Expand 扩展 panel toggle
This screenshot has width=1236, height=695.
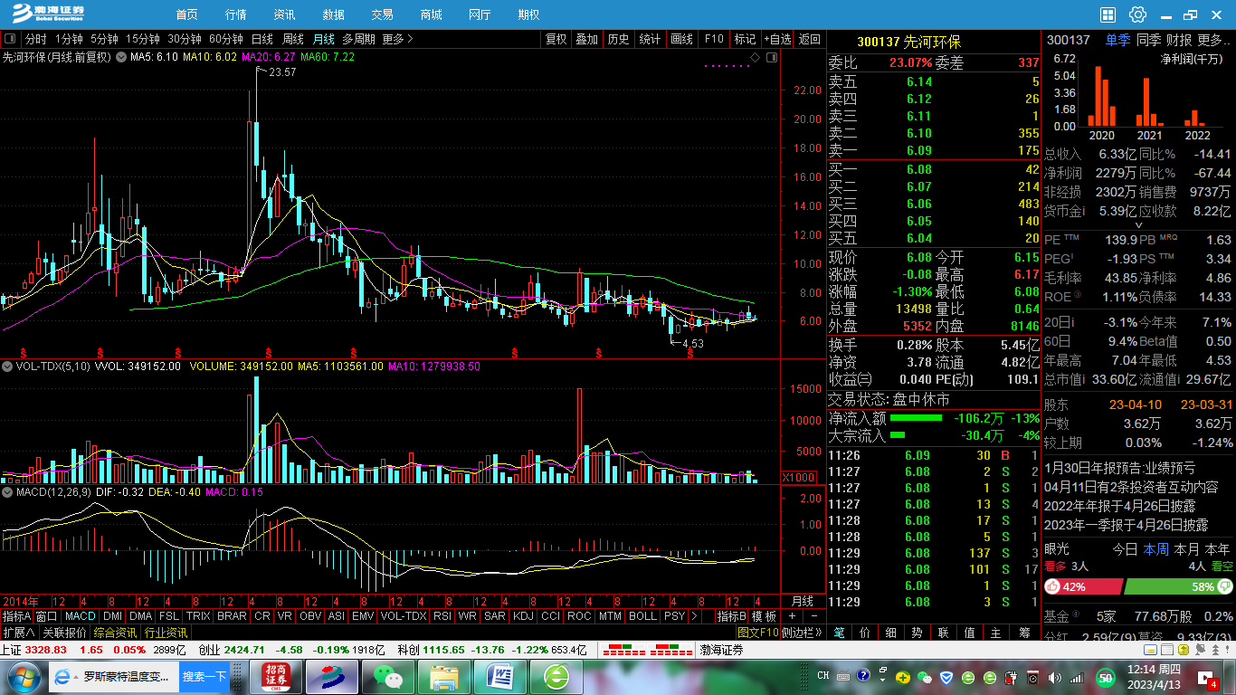tap(18, 633)
